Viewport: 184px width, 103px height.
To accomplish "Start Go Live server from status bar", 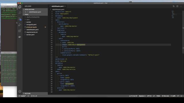I will 166,96.
